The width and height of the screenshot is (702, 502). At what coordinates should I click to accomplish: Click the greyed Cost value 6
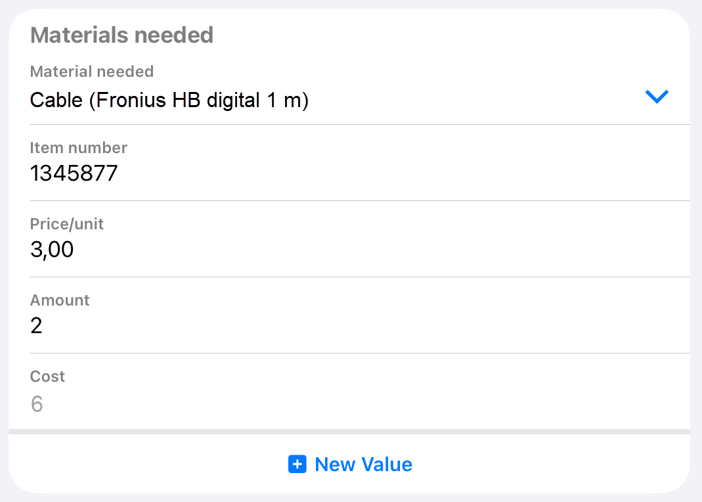(37, 403)
